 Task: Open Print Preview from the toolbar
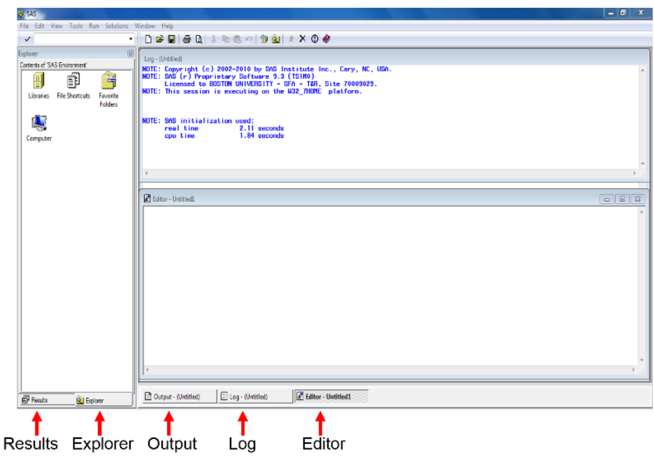pos(199,39)
